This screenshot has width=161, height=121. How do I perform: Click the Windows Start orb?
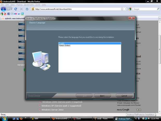click(x=4, y=119)
